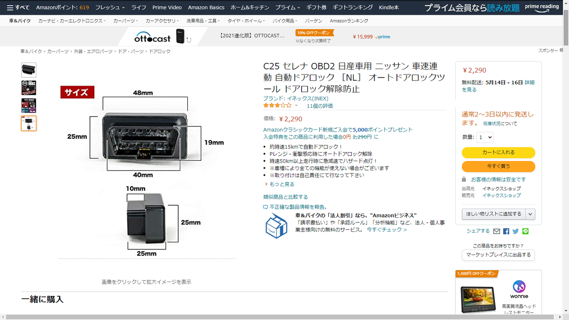The width and height of the screenshot is (569, 320).
Task: Select the fourth size thumbnail
Action: click(29, 123)
